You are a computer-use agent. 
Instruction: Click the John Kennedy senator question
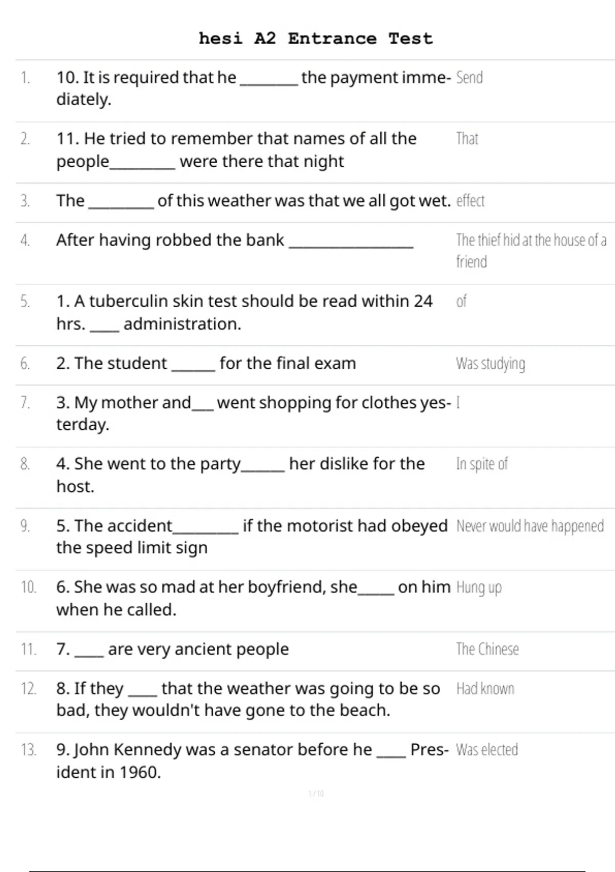(252, 760)
